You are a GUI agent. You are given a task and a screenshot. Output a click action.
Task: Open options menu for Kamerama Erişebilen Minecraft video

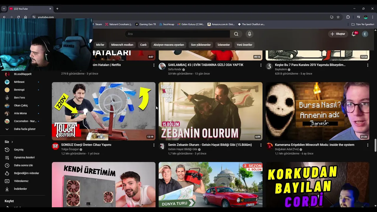368,145
